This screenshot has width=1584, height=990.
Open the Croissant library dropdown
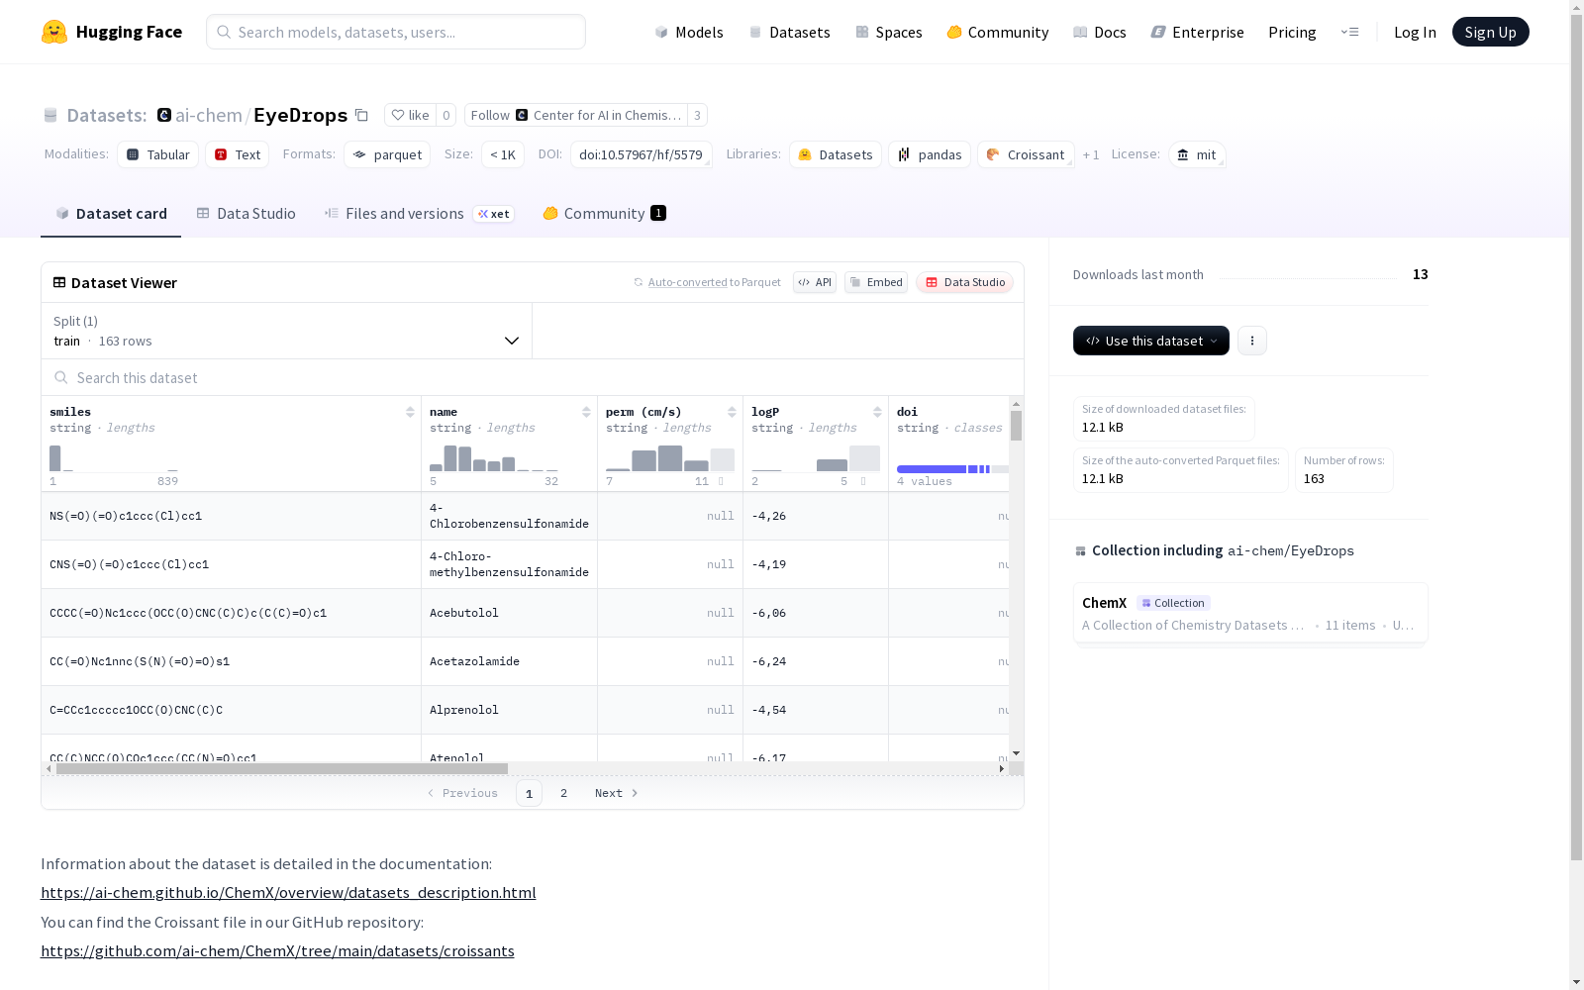(x=1026, y=154)
